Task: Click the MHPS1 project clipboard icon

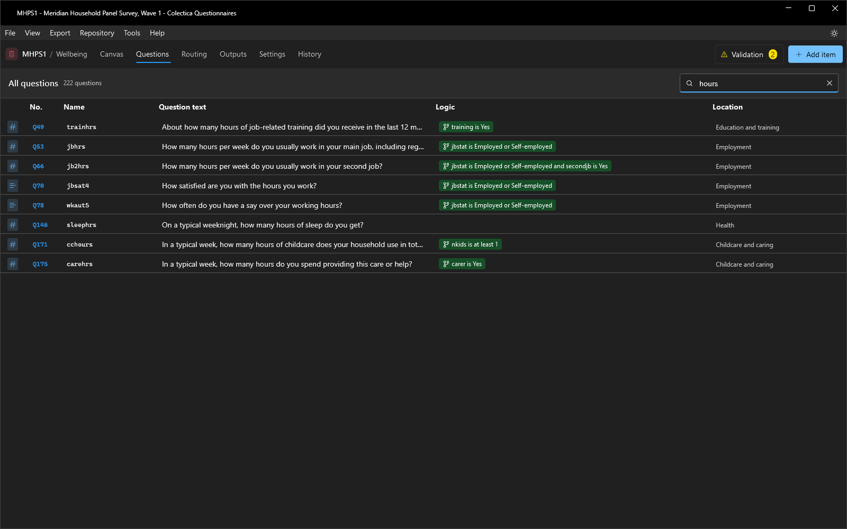Action: (12, 54)
